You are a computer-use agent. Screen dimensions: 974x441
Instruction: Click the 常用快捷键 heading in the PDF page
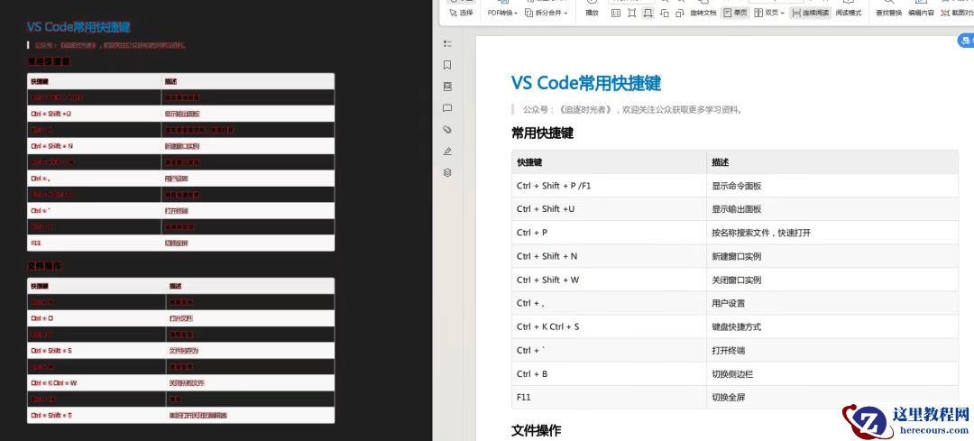click(x=542, y=133)
